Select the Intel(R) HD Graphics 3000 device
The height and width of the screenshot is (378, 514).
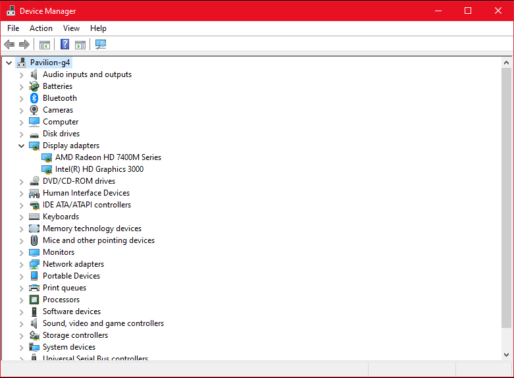click(x=99, y=169)
